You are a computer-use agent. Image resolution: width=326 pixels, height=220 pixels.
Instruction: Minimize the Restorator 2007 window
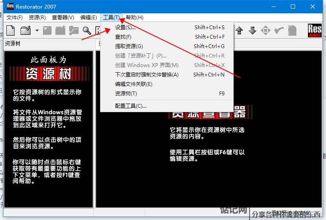click(274, 6)
